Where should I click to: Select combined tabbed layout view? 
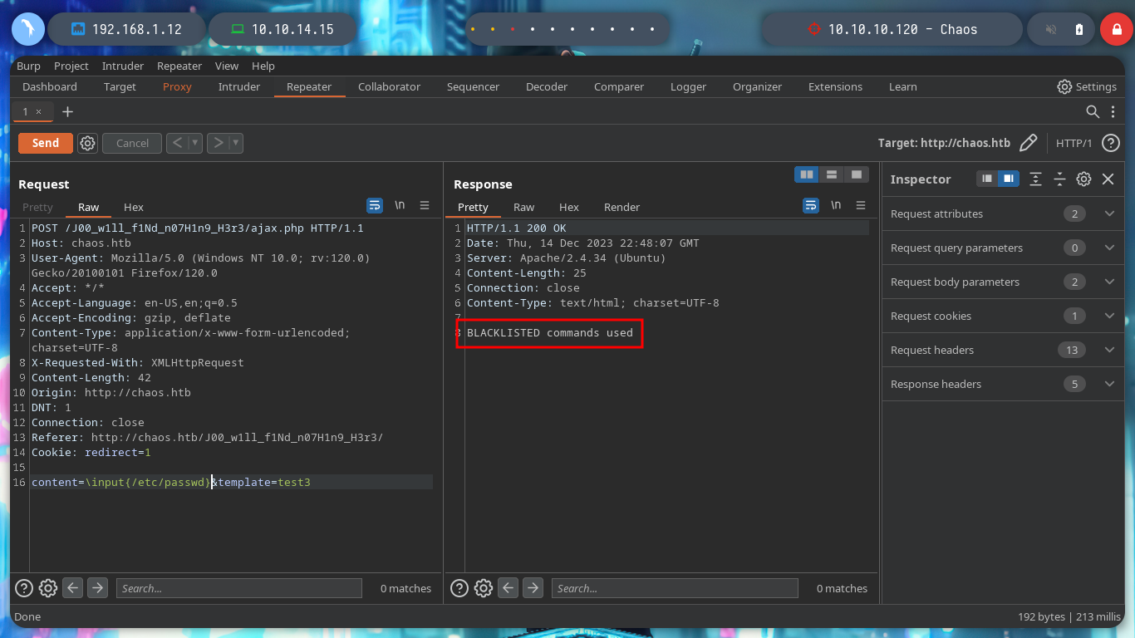click(855, 174)
